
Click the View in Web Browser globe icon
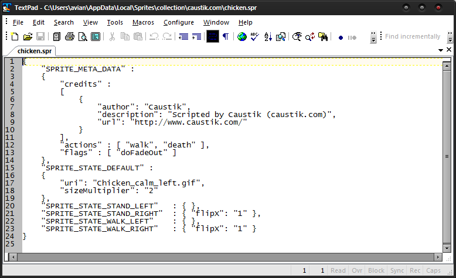(x=241, y=37)
